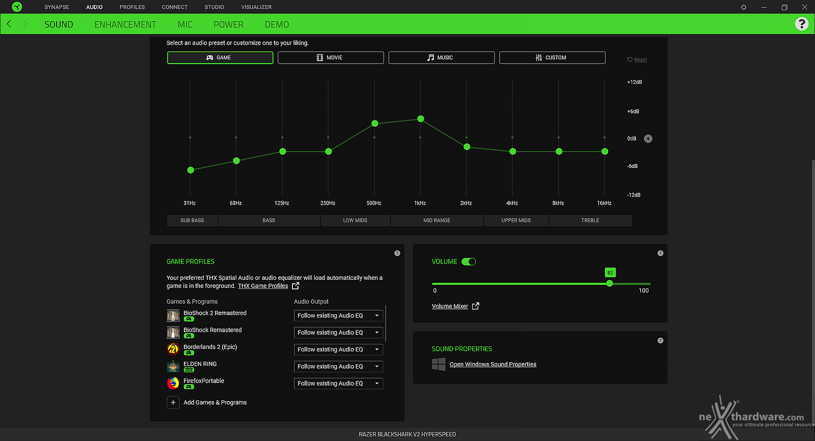The height and width of the screenshot is (441, 815).
Task: Click the AUDIO top menu item
Action: tap(94, 7)
